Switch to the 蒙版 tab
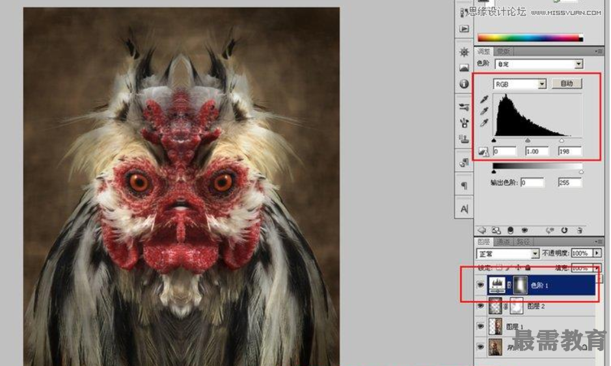The image size is (611, 366). (504, 51)
